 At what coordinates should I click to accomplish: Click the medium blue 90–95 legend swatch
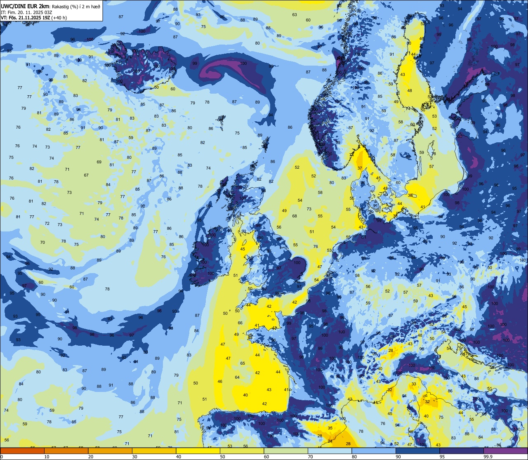[x=417, y=451]
